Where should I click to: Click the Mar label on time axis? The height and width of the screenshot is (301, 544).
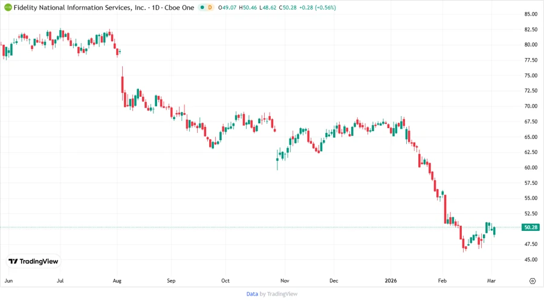coord(491,281)
